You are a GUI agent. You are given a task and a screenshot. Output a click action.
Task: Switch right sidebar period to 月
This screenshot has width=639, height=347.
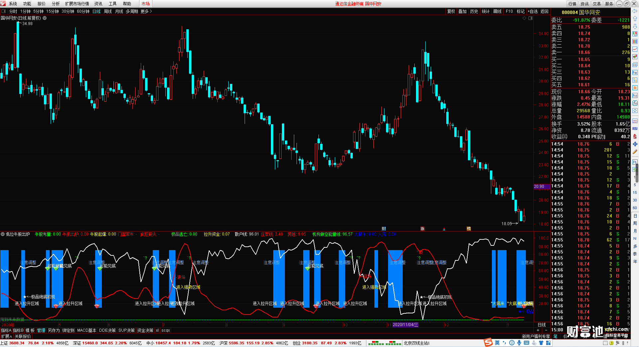pyautogui.click(x=635, y=231)
